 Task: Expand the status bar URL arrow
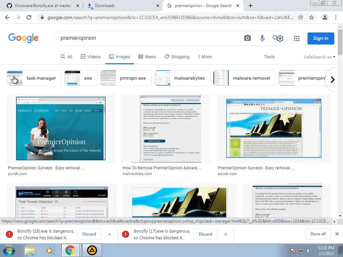click(334, 222)
